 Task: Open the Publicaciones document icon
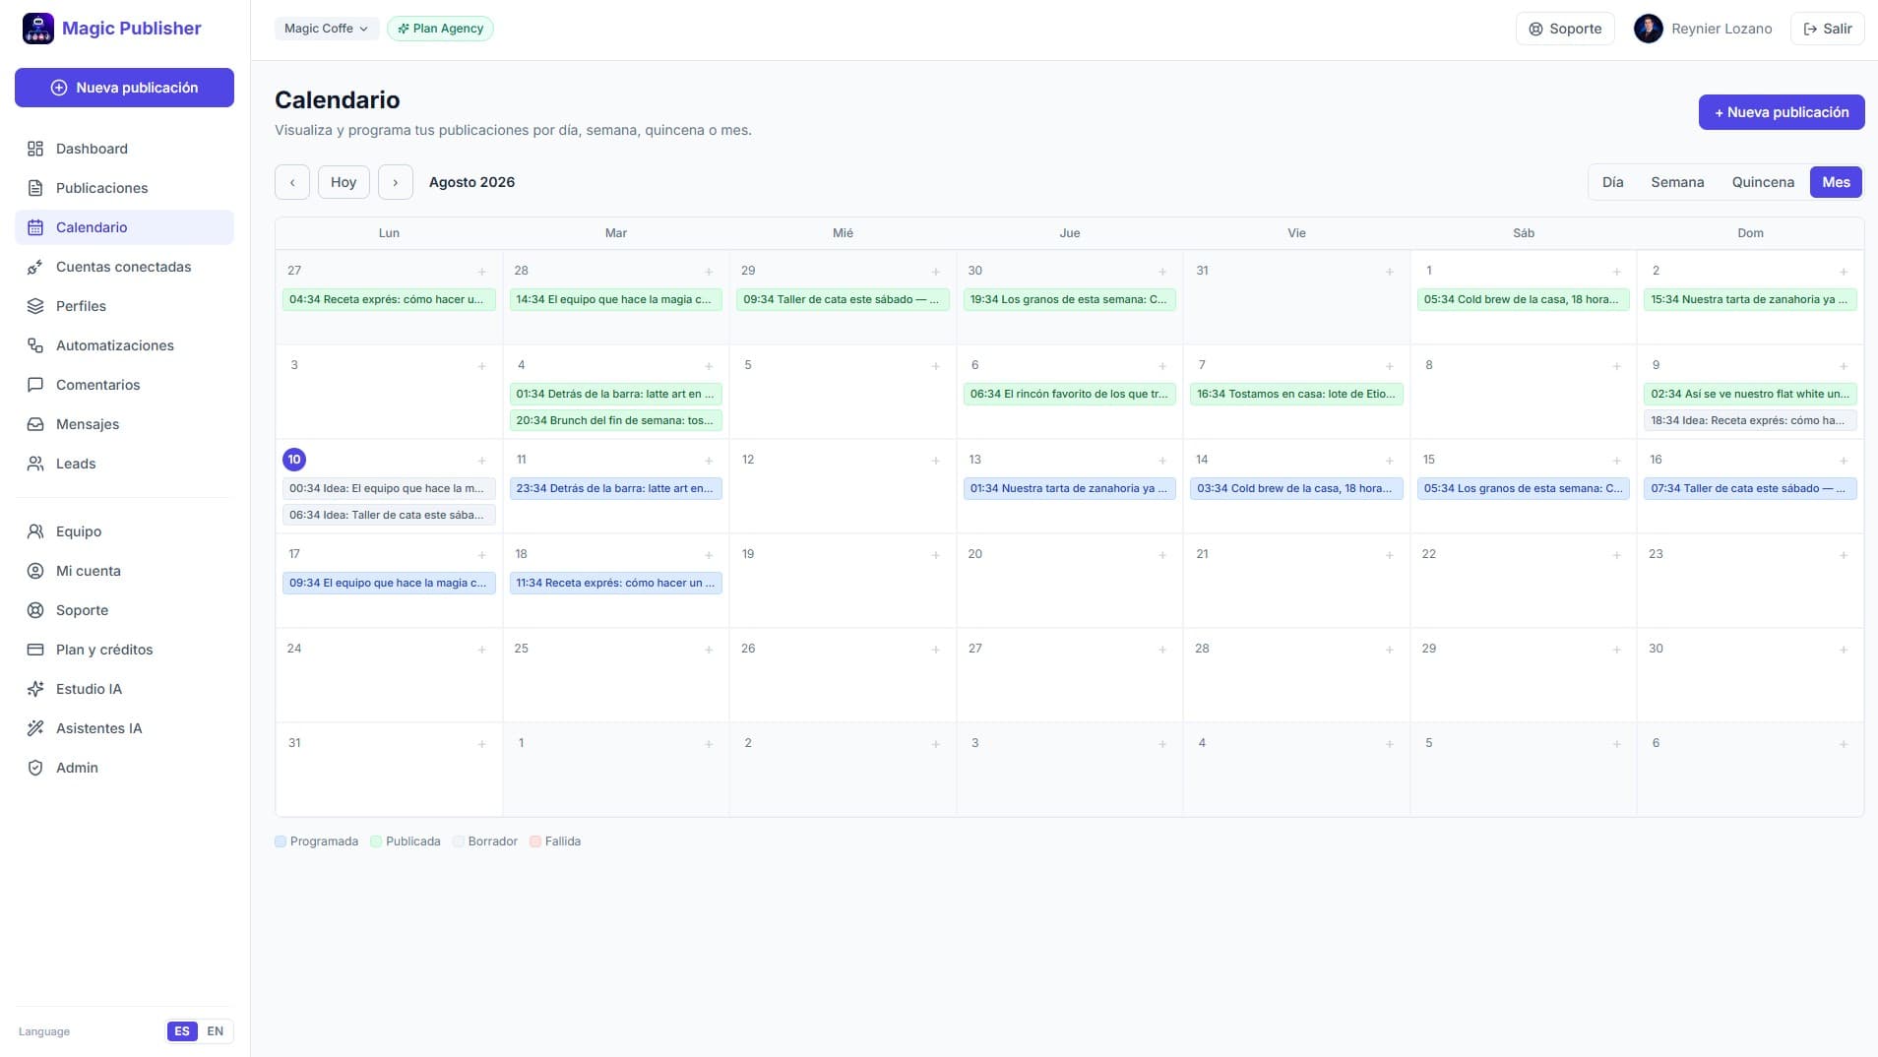pyautogui.click(x=35, y=188)
